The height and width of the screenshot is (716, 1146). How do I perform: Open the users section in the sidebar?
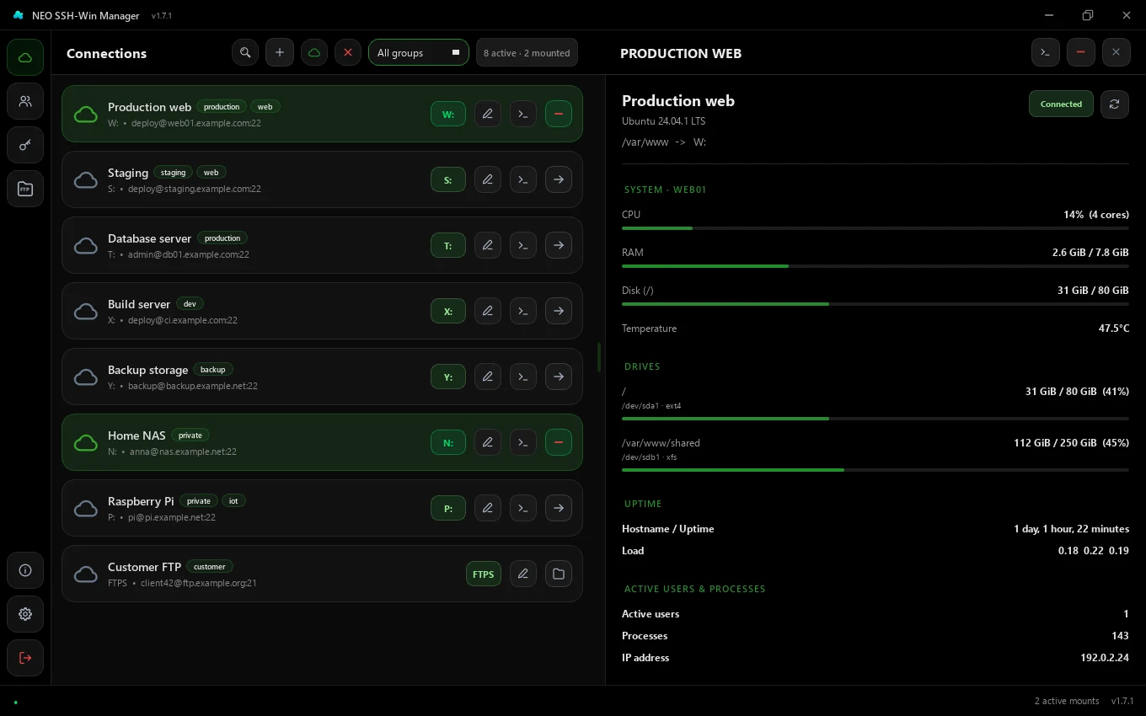click(25, 101)
